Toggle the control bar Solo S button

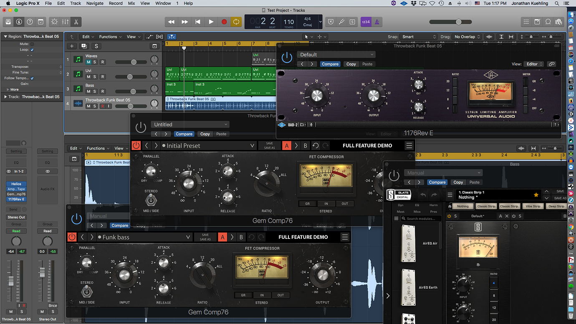[x=352, y=22]
